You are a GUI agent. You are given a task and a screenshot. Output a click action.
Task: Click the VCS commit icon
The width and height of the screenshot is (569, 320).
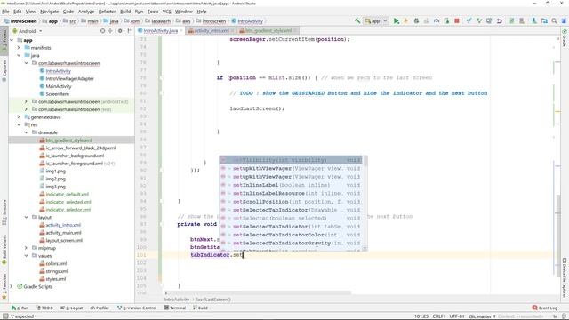479,21
